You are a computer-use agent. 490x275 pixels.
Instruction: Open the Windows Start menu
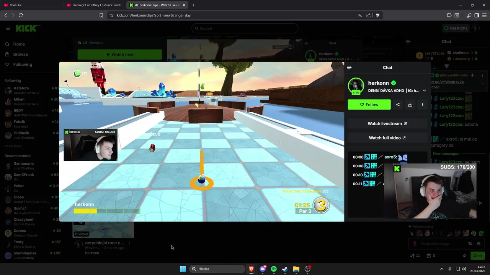[x=183, y=269]
